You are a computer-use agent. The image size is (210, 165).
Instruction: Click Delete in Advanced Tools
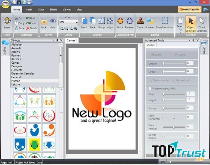[x=180, y=55]
